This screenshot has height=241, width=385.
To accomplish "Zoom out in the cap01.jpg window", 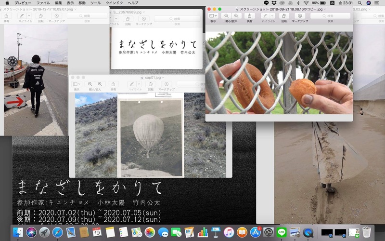I will (90, 84).
